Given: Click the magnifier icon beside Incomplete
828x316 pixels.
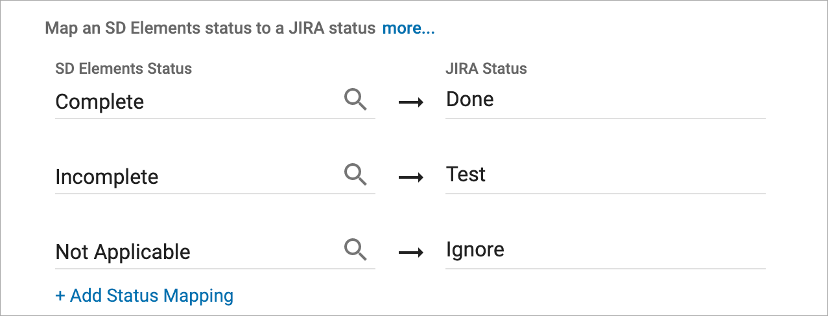Looking at the screenshot, I should (x=355, y=175).
